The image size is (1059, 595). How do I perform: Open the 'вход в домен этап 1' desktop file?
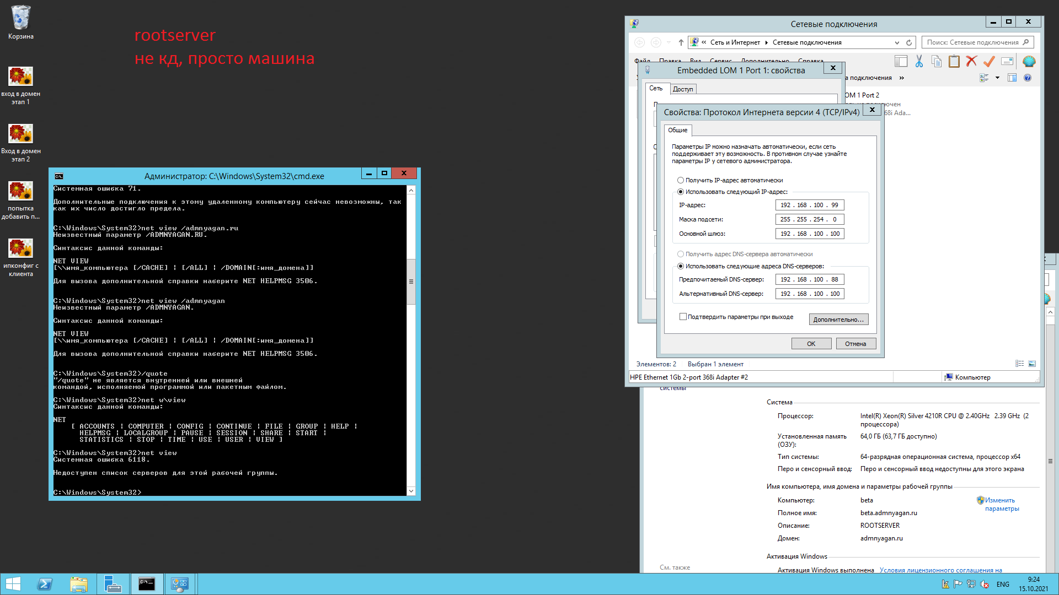(20, 85)
